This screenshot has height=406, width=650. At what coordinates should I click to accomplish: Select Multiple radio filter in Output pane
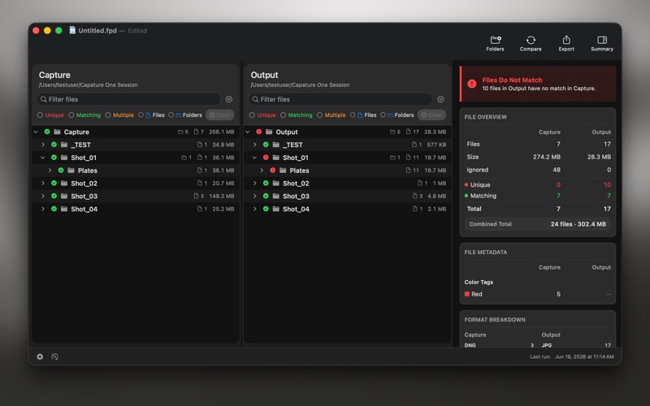click(x=319, y=115)
